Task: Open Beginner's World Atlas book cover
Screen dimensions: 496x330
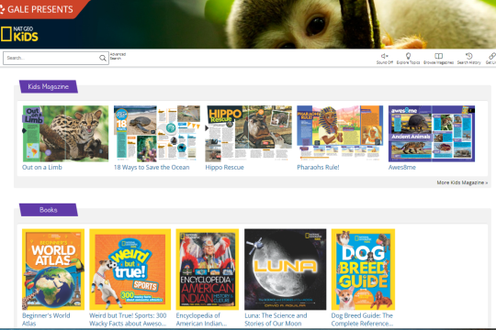Action: 53,269
